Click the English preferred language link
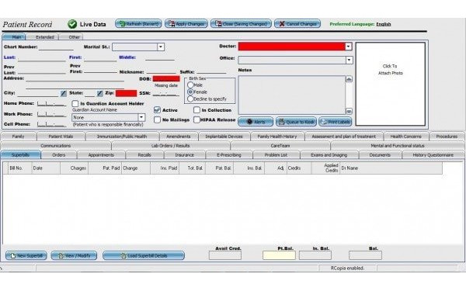The height and width of the screenshot is (291, 466). (384, 24)
